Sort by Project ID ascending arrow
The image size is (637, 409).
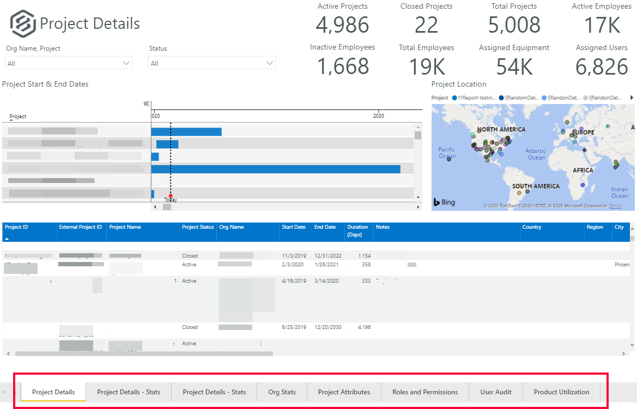coord(7,239)
